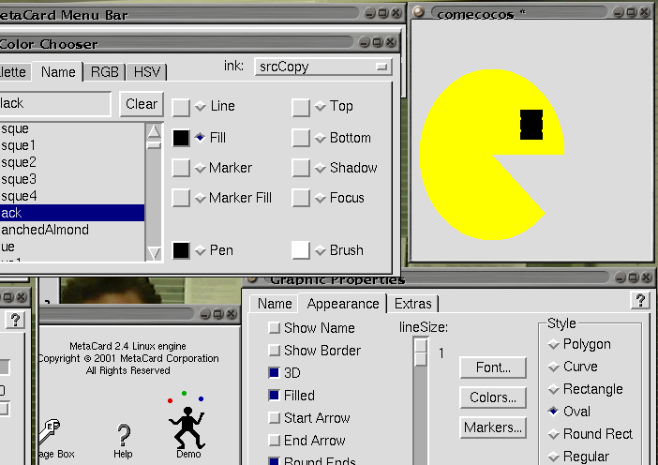Choose the Rectangle style option

554,389
